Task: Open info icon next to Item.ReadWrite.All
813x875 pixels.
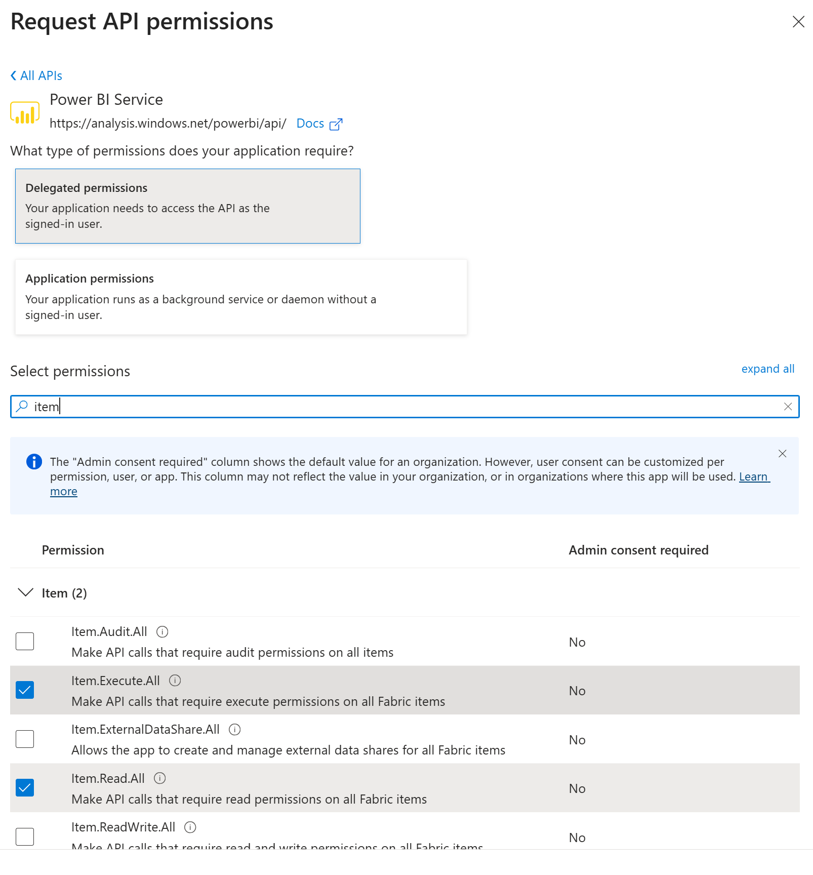Action: pos(190,827)
